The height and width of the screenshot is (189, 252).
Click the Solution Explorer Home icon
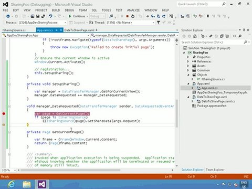(x=195, y=36)
